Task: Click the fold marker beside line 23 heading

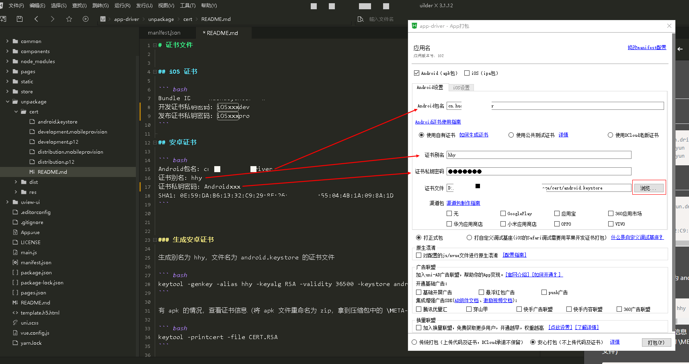Action: (155, 240)
